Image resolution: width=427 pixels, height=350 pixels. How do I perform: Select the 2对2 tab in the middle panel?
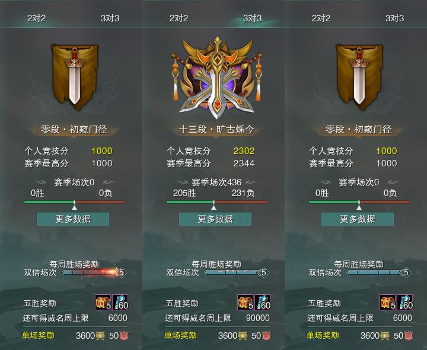(x=179, y=18)
